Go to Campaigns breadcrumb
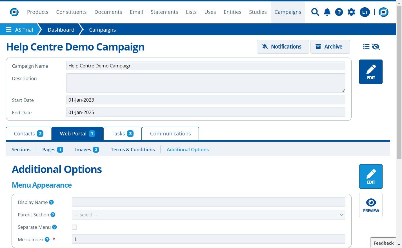 click(103, 30)
